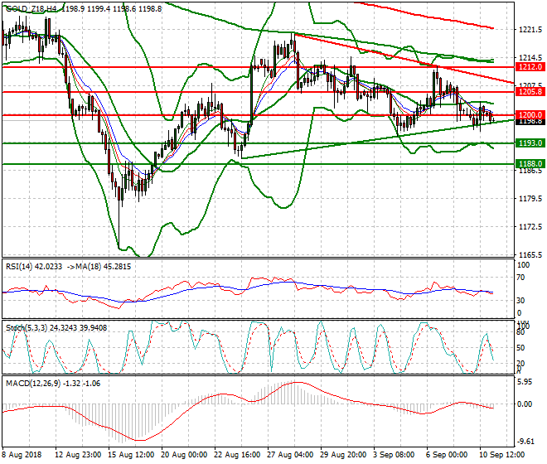547x464 pixels.
Task: Click the 1193.0 green support label
Action: [x=530, y=143]
